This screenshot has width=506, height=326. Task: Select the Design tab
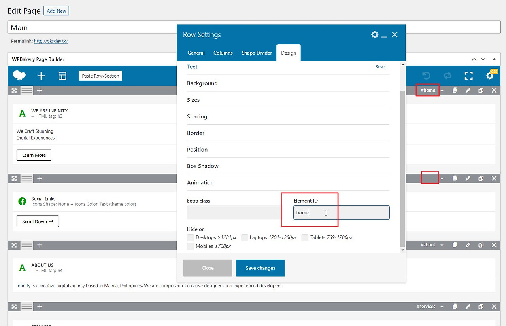point(289,53)
